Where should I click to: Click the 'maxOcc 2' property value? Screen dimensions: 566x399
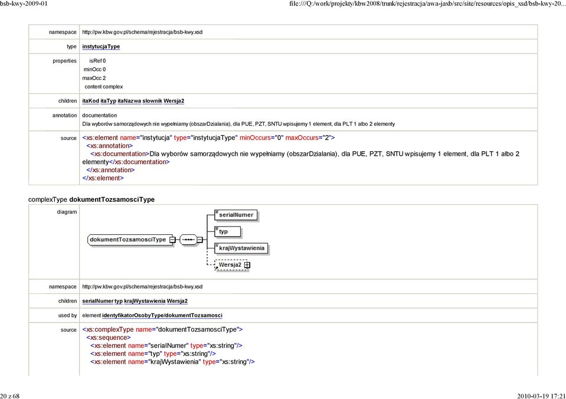94,79
